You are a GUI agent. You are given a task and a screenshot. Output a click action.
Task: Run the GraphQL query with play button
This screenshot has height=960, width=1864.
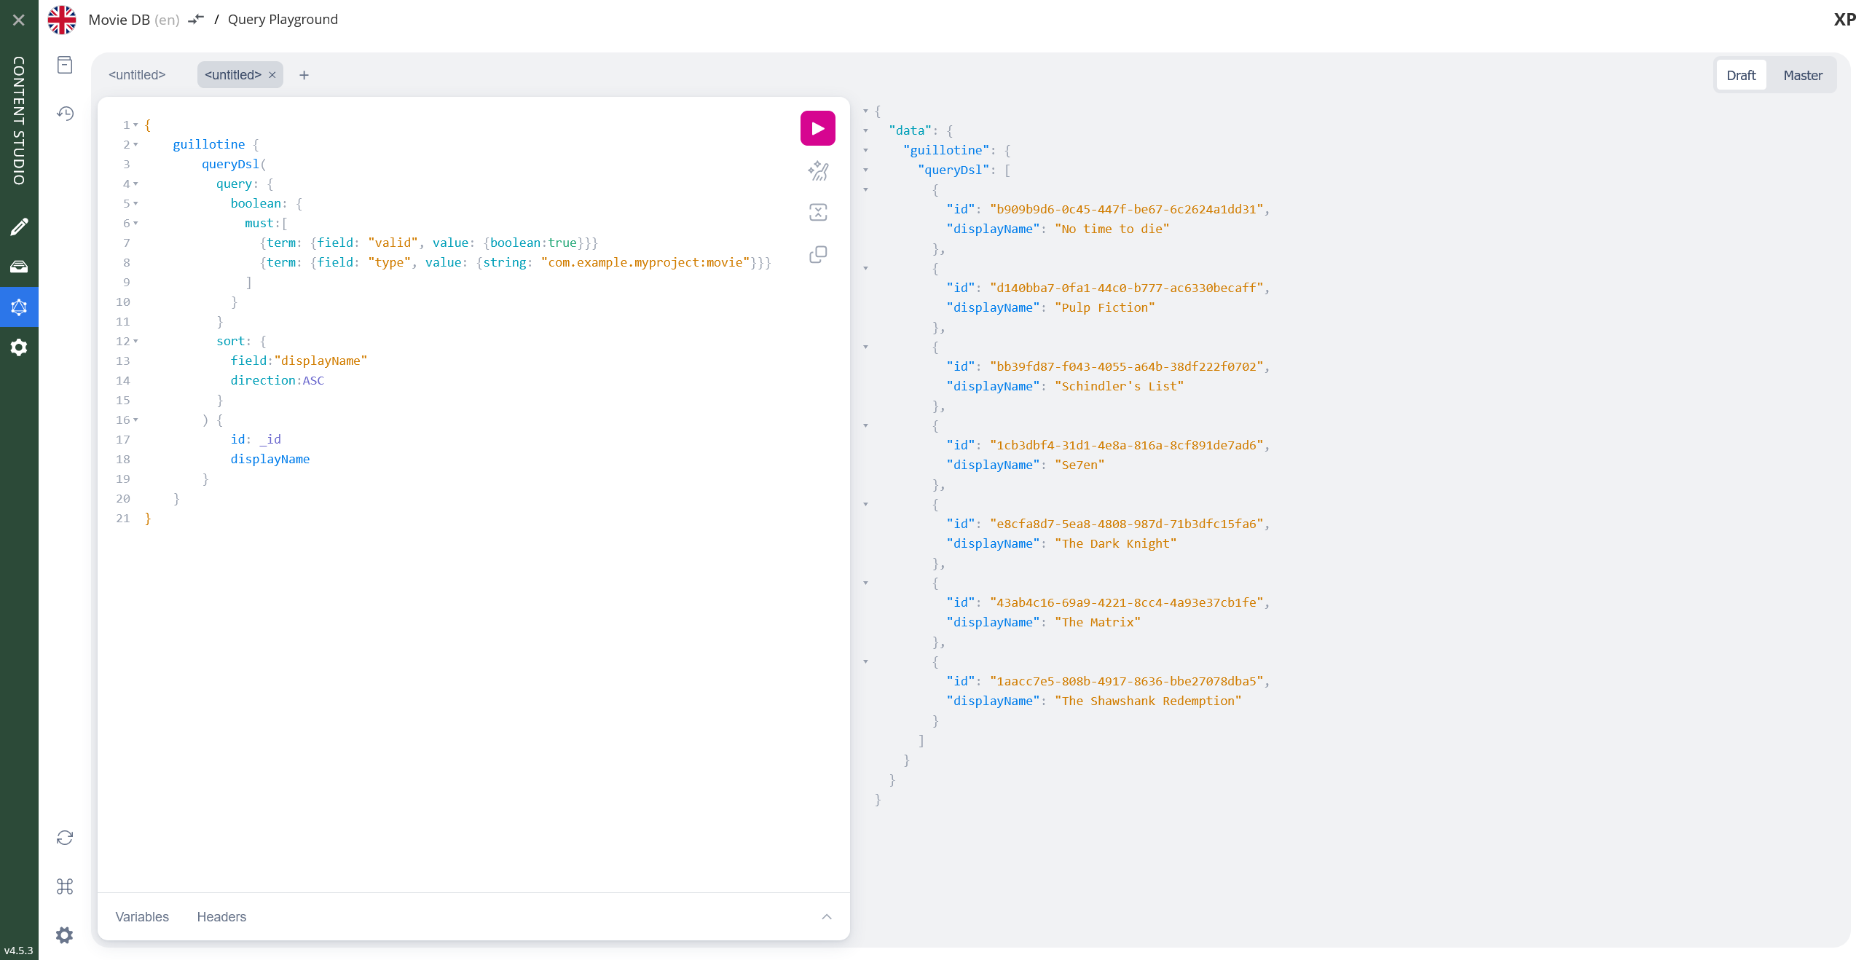[x=817, y=128]
